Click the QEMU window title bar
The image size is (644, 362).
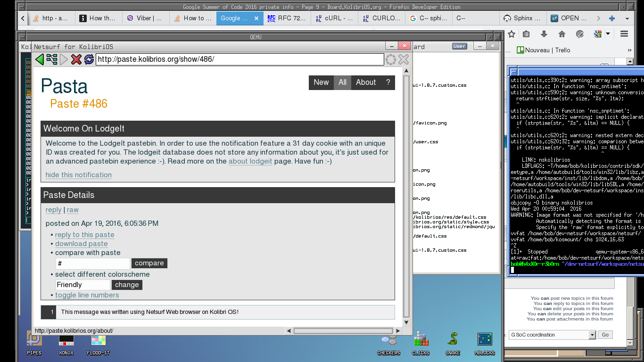pos(255,37)
